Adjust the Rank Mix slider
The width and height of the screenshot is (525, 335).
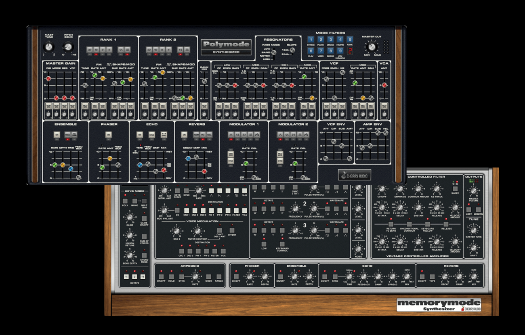tap(205, 82)
